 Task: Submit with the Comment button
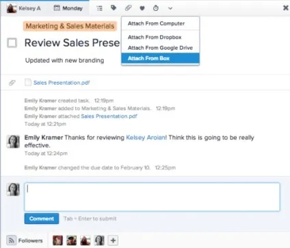[42, 219]
